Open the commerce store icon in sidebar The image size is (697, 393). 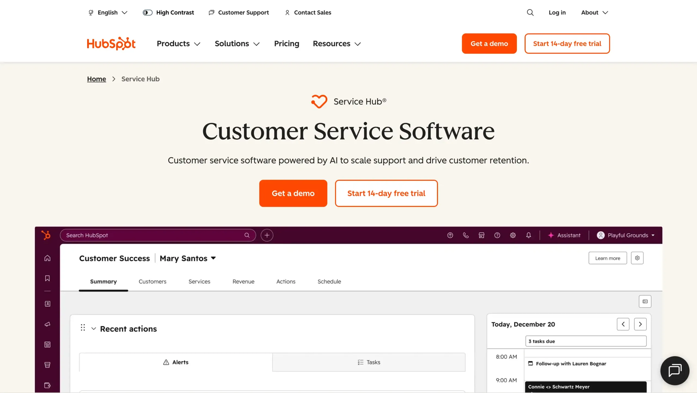pyautogui.click(x=47, y=365)
